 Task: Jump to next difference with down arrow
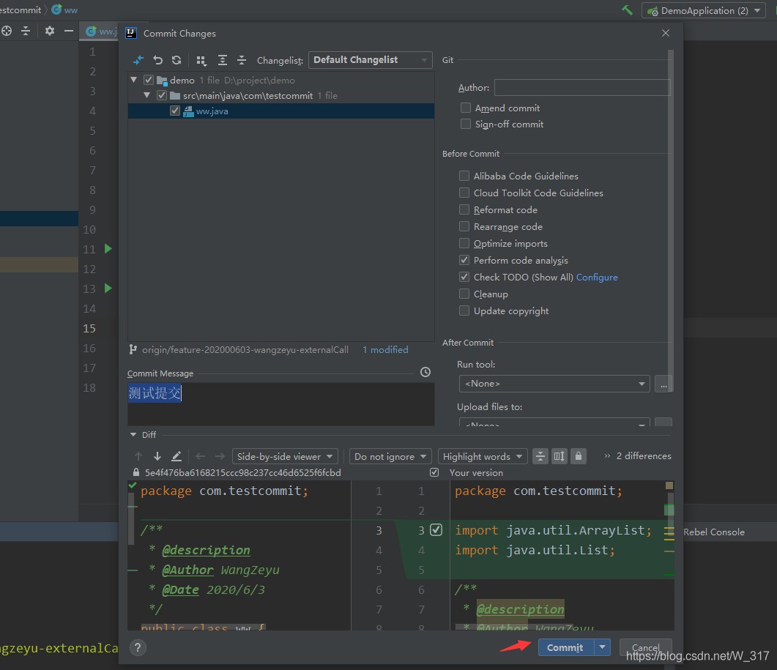157,456
